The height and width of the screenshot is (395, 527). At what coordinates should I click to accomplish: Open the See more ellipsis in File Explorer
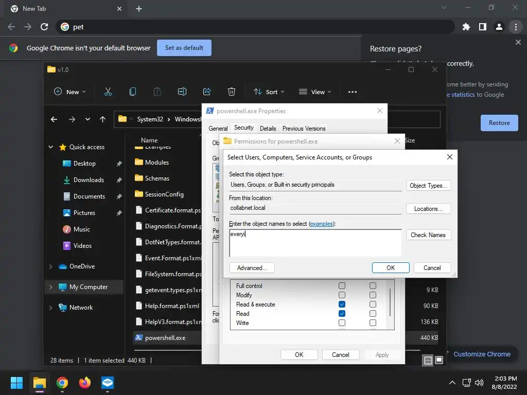(x=352, y=92)
